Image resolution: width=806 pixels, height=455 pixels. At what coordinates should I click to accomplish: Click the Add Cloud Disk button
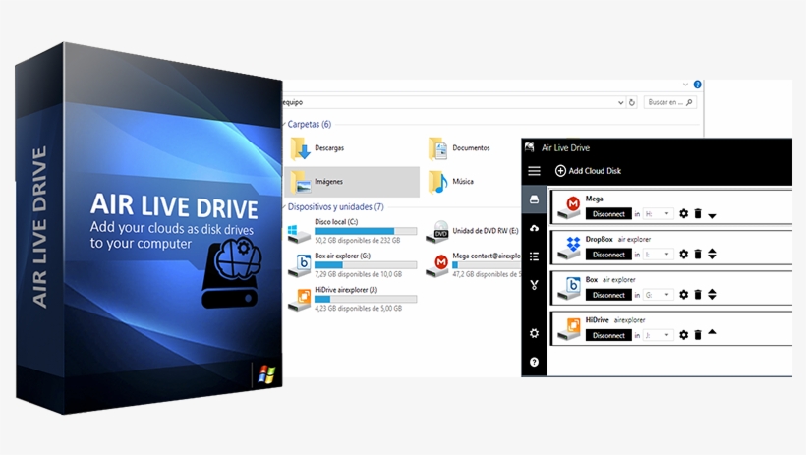[588, 171]
